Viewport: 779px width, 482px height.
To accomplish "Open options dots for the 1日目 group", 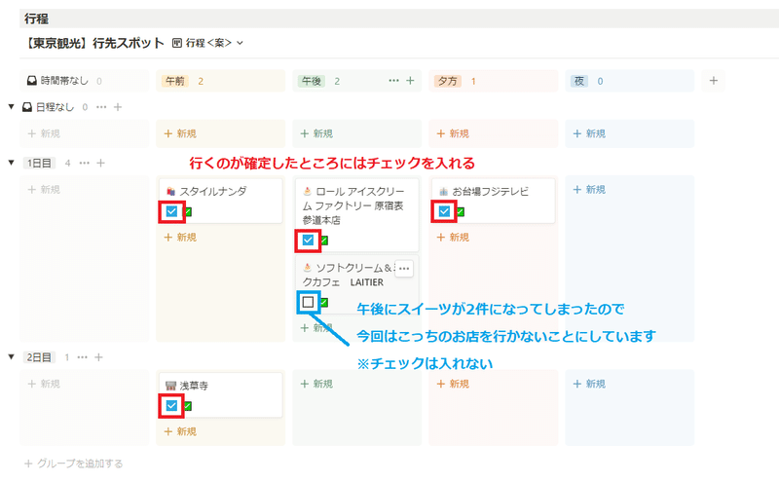I will click(x=85, y=163).
